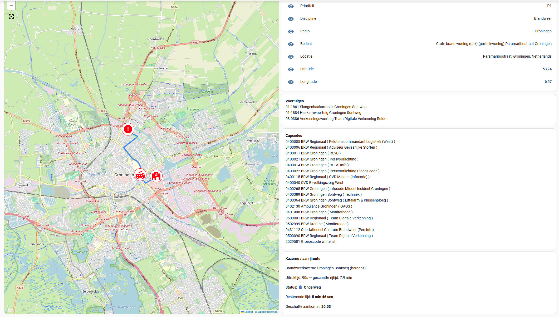Screen dimensions: 559x317
Task: Click the fire station building marker
Action: (x=156, y=176)
